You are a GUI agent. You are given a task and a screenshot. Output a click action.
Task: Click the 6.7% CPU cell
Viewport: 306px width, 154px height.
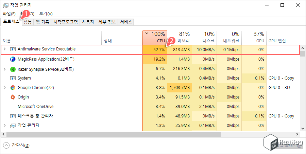click(155, 69)
